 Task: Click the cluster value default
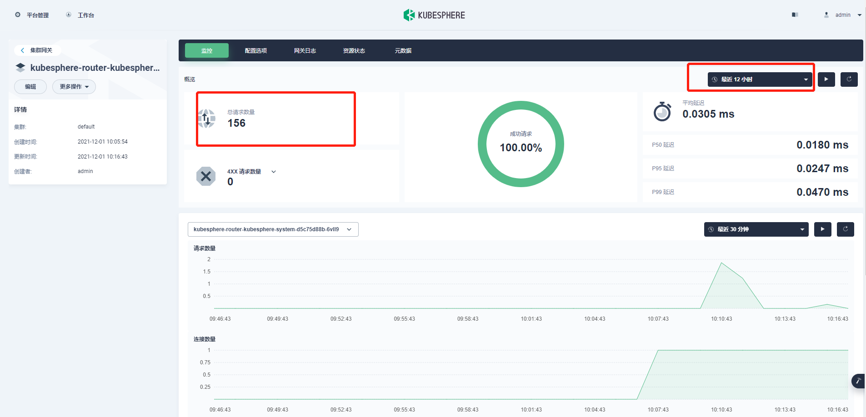(86, 127)
